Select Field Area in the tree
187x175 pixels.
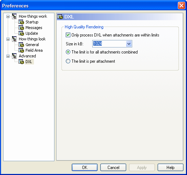[34, 50]
